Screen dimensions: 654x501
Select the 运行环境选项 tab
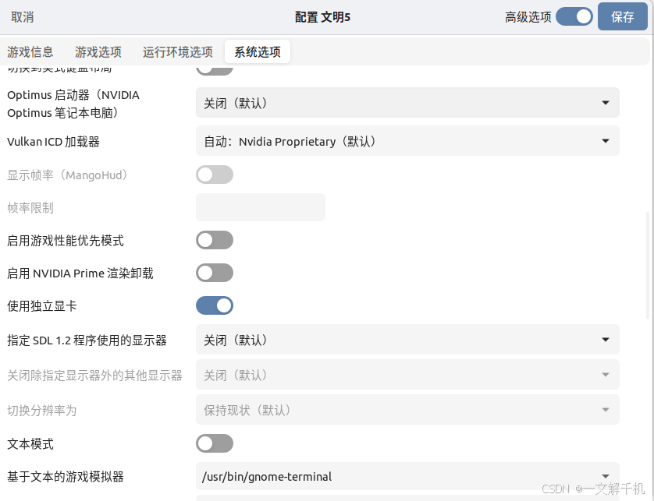click(x=177, y=52)
